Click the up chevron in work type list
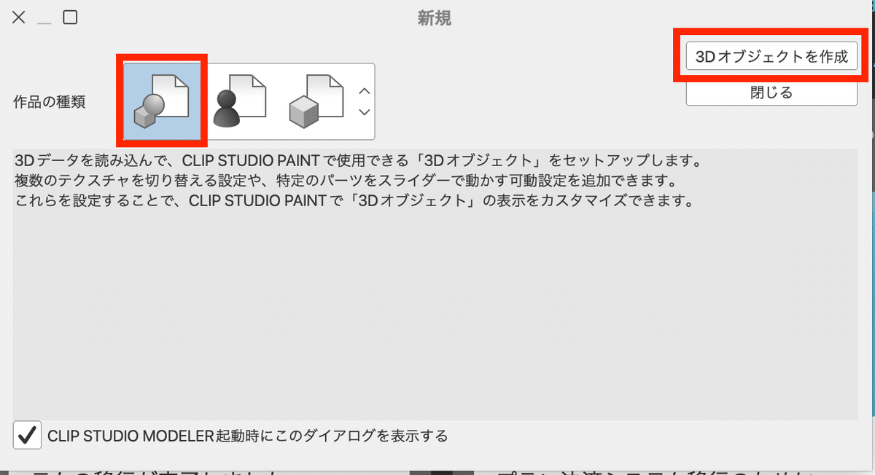The height and width of the screenshot is (475, 875). pyautogui.click(x=365, y=91)
